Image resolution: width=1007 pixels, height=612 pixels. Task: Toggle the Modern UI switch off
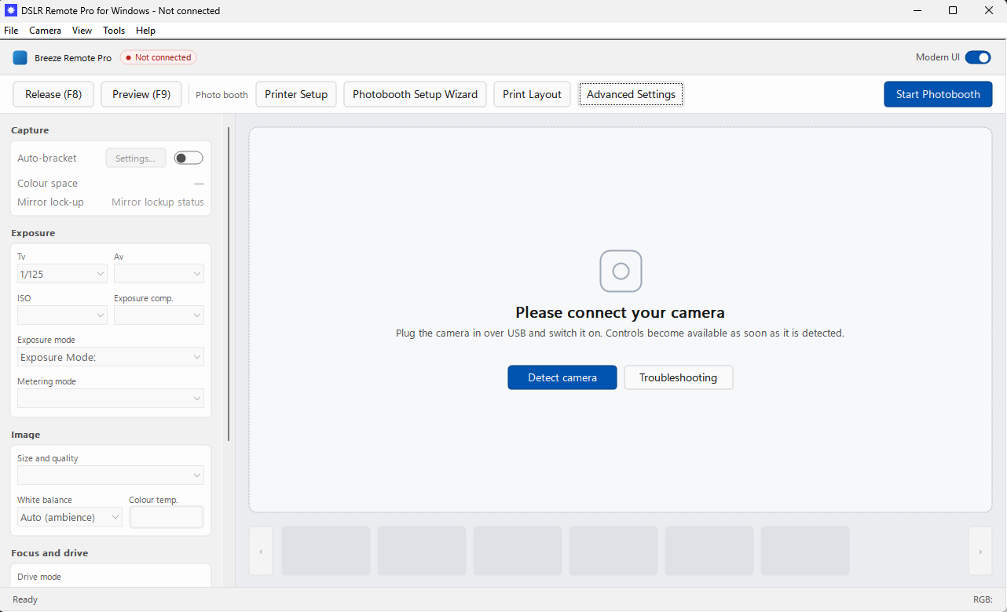coord(978,57)
